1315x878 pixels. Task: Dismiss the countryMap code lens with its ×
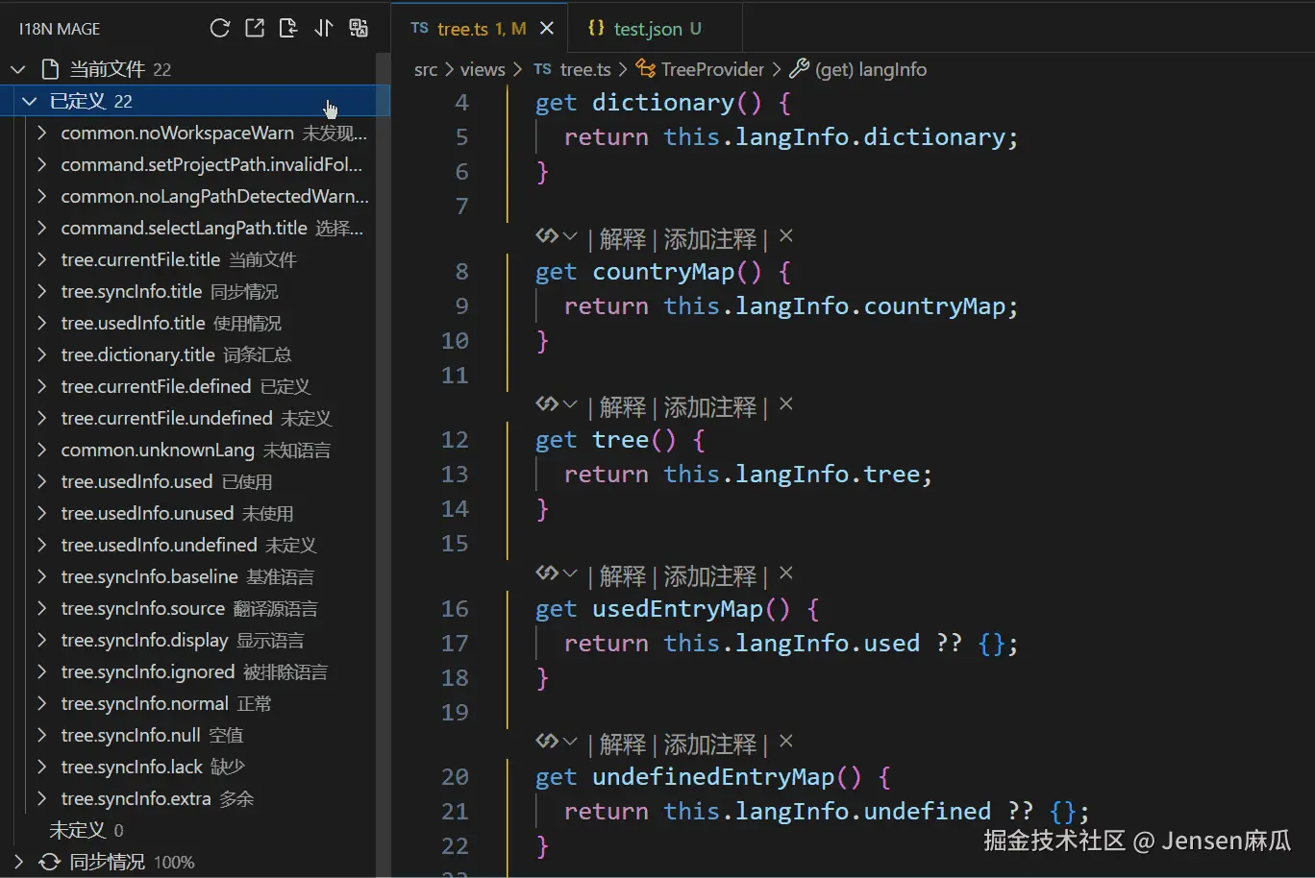point(785,237)
